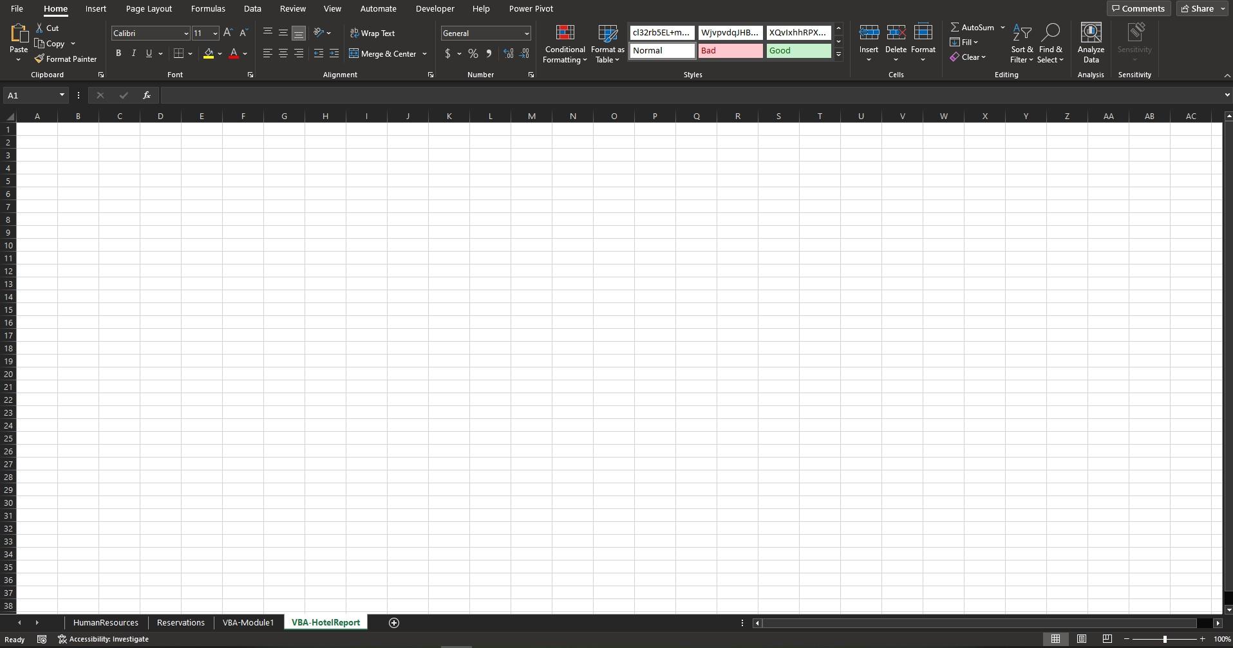Open the font size dropdown
Viewport: 1233px width, 648px height.
click(x=215, y=33)
